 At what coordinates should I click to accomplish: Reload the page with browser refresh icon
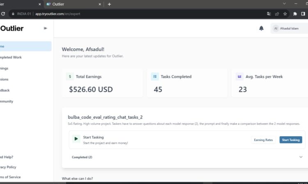[3, 14]
